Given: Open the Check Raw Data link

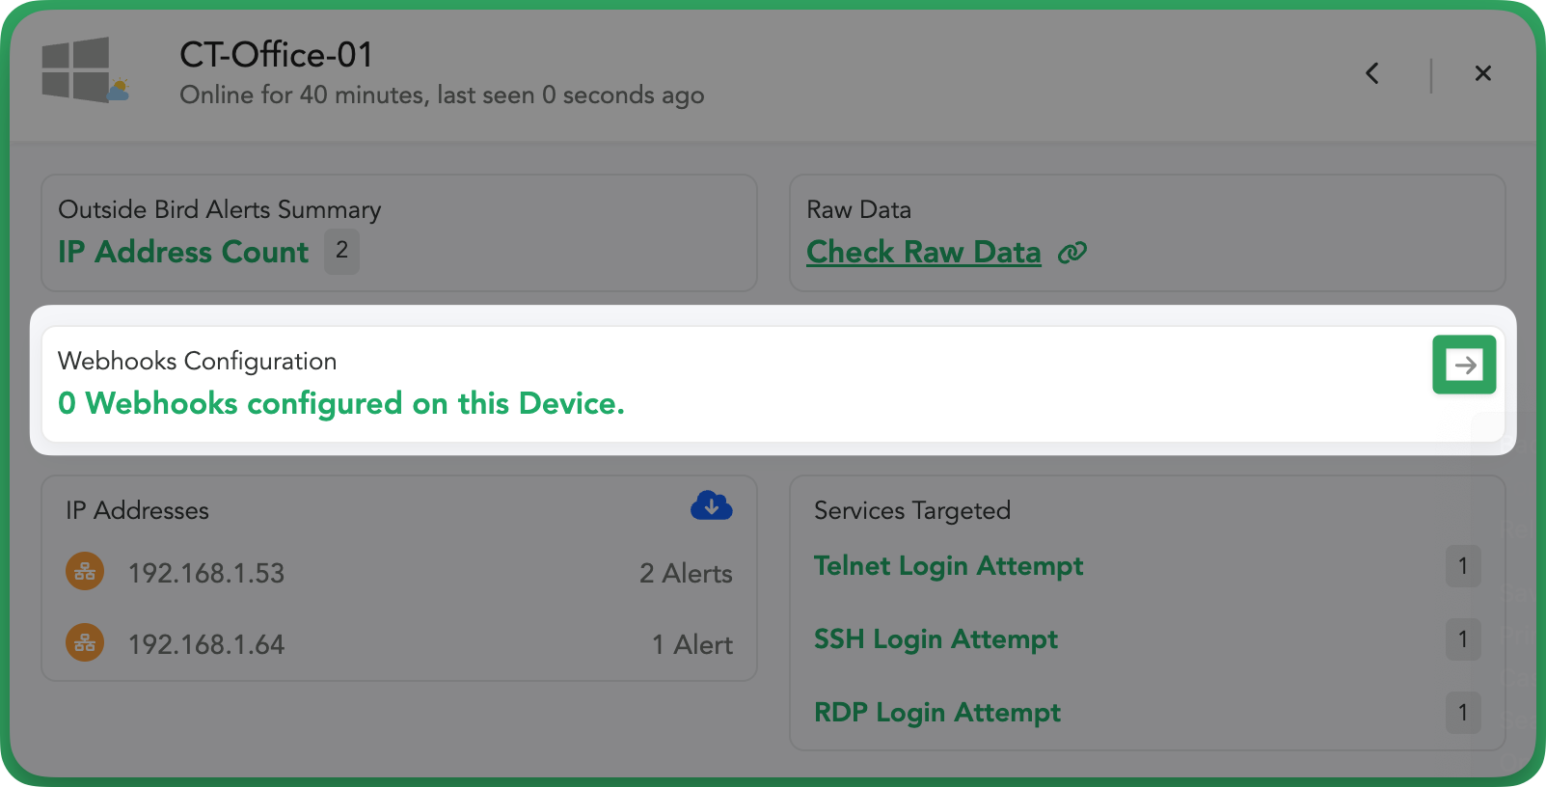Looking at the screenshot, I should pyautogui.click(x=924, y=252).
